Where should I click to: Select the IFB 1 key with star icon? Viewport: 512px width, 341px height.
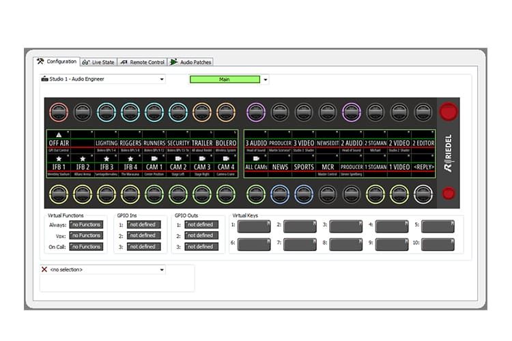[59, 166]
